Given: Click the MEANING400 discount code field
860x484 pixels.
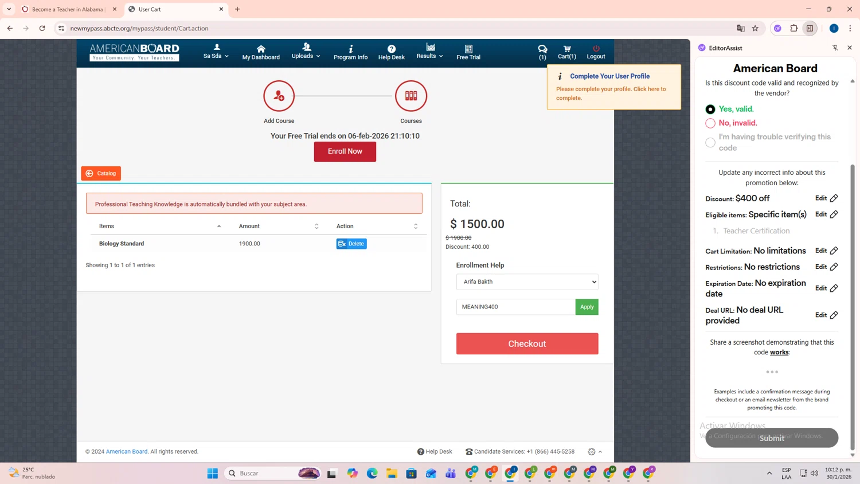Looking at the screenshot, I should (515, 307).
